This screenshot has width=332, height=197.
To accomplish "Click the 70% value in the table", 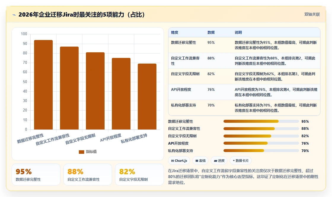I will tap(211, 105).
